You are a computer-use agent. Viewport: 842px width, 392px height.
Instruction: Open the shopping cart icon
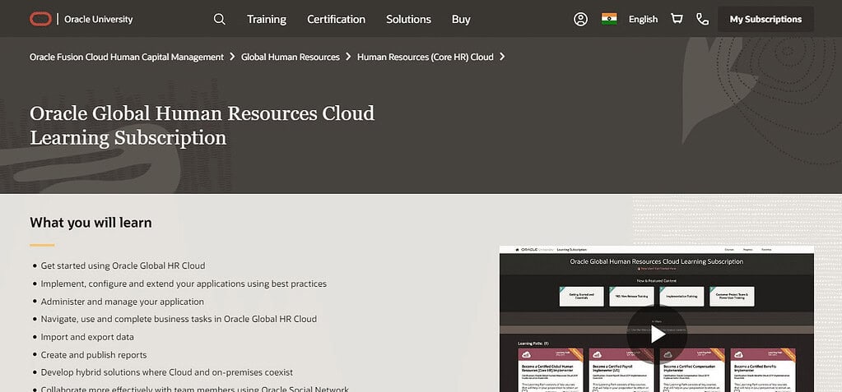coord(677,19)
